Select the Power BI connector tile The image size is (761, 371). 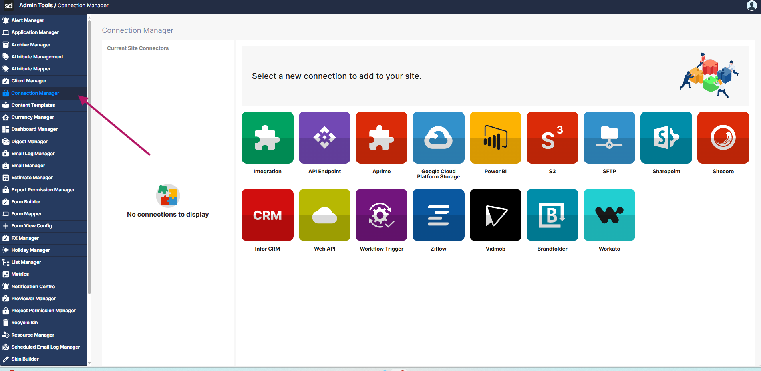click(495, 138)
